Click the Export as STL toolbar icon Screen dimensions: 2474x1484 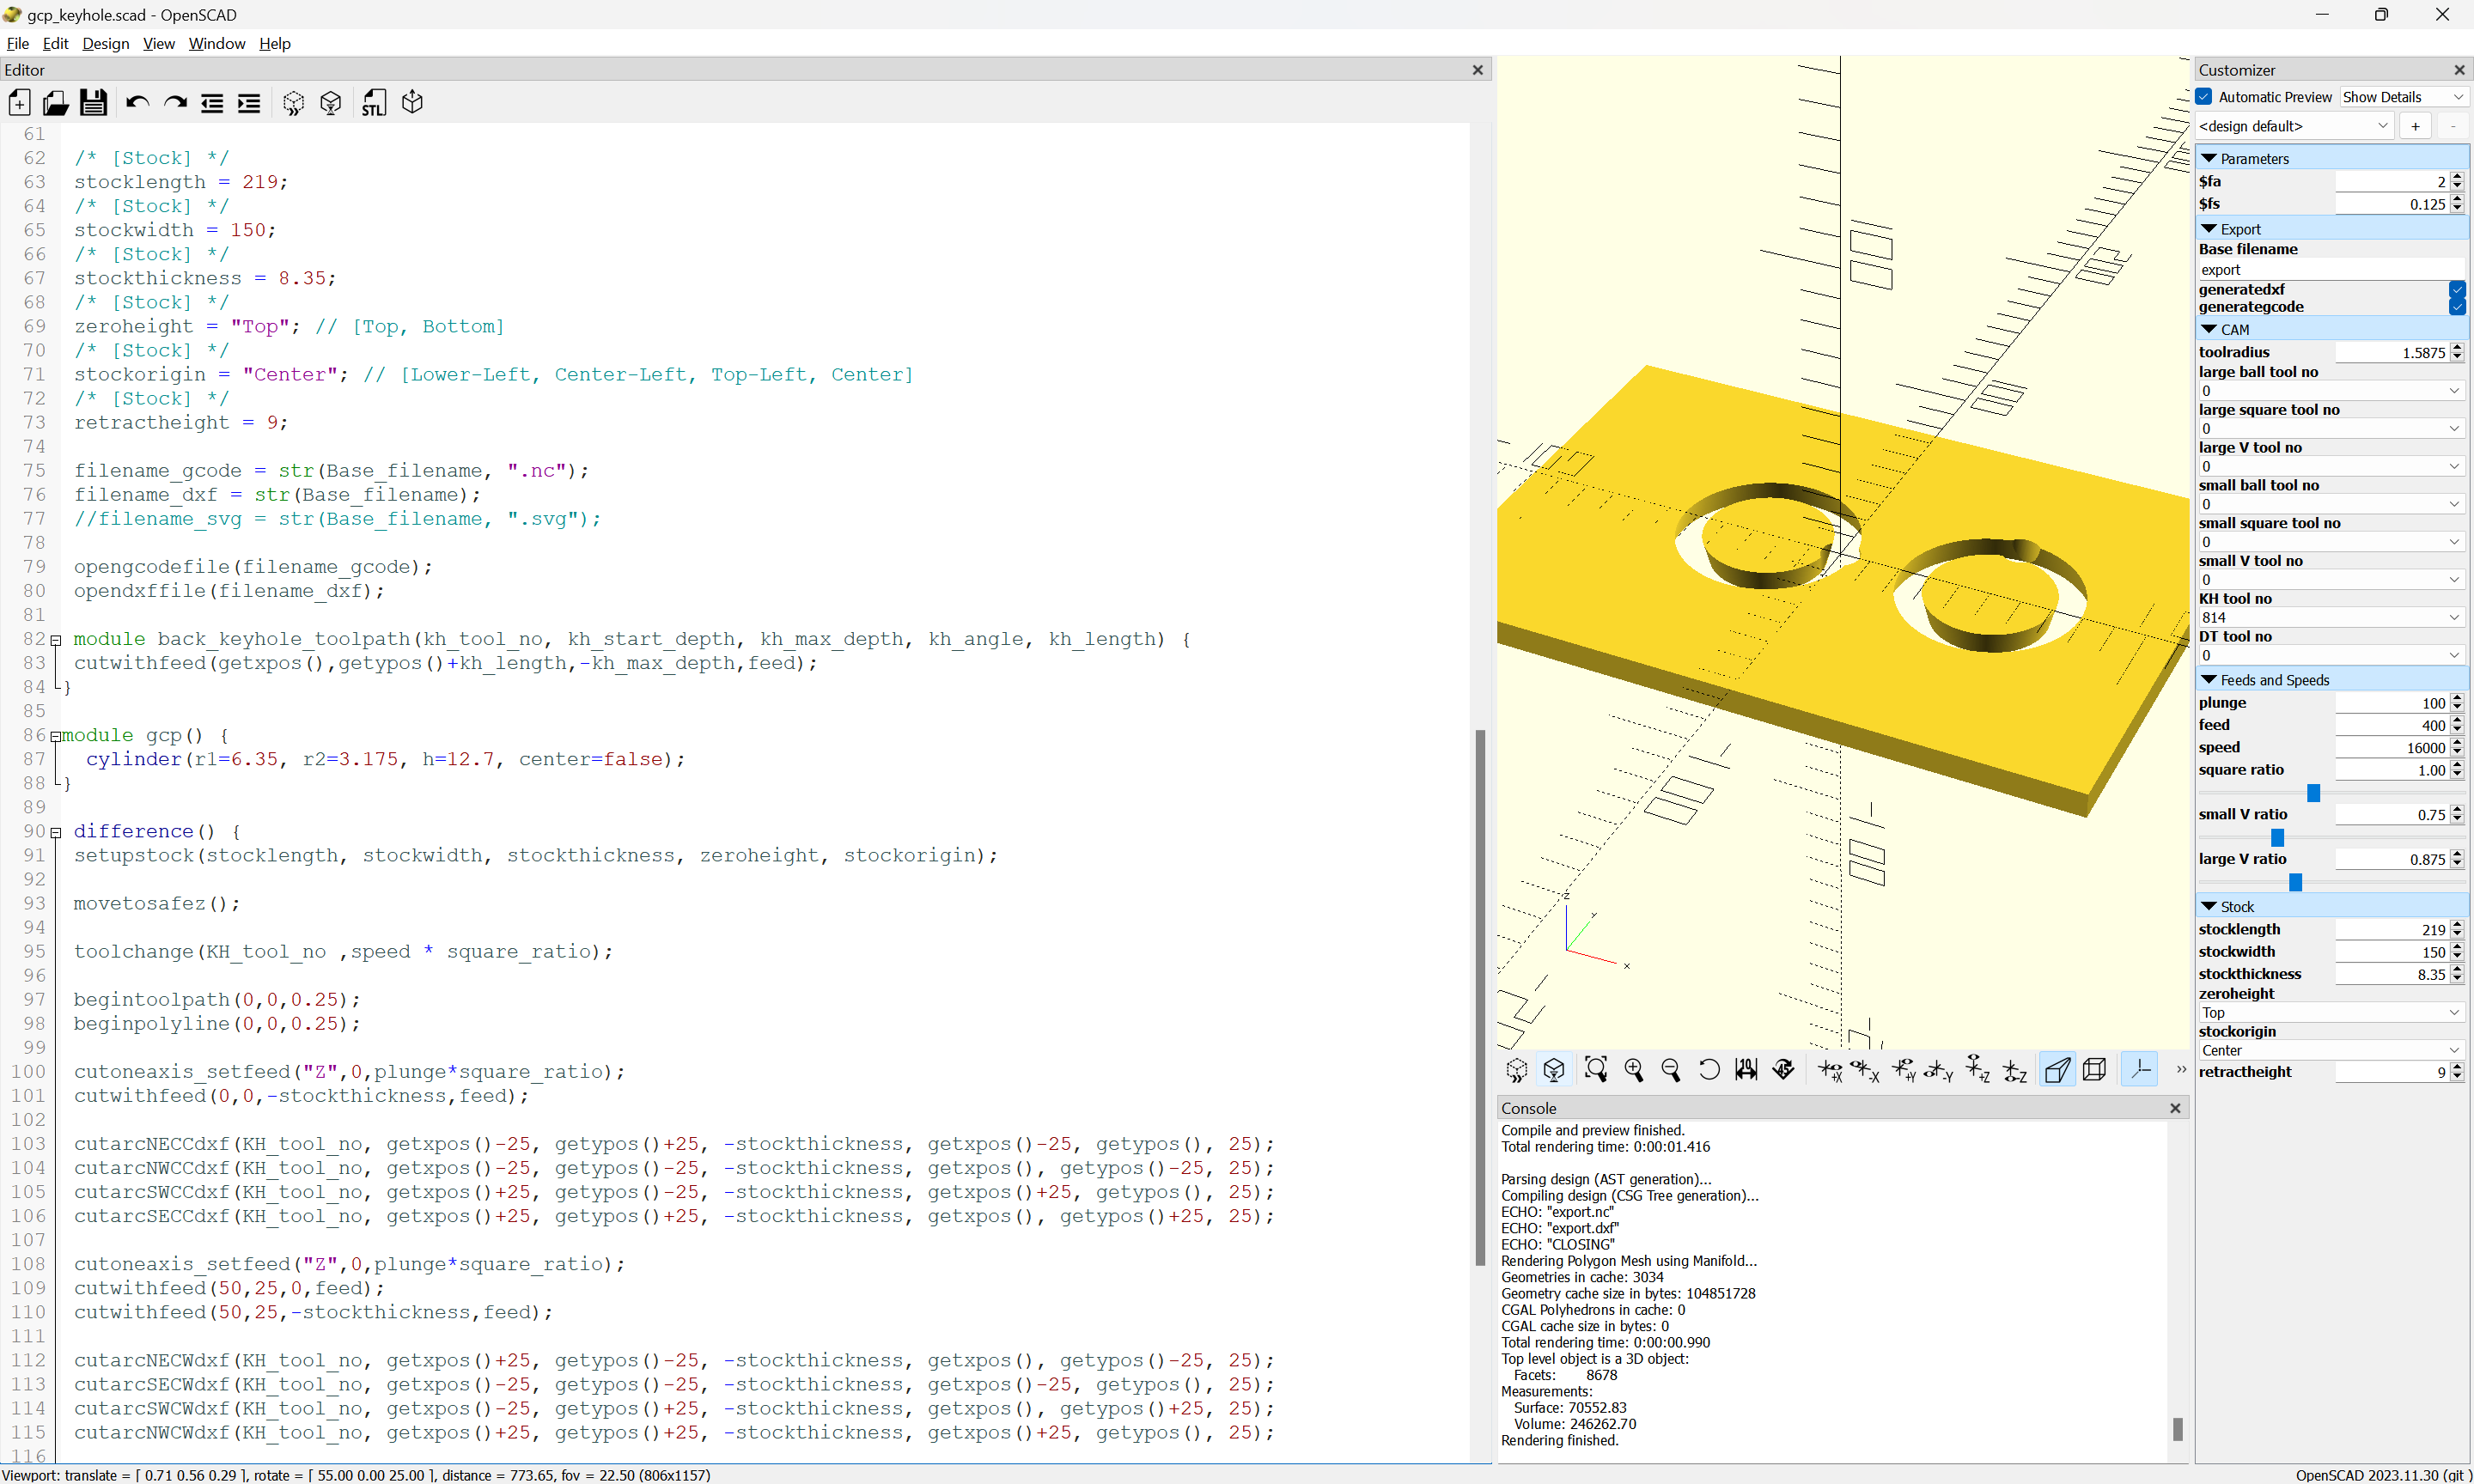click(x=373, y=103)
